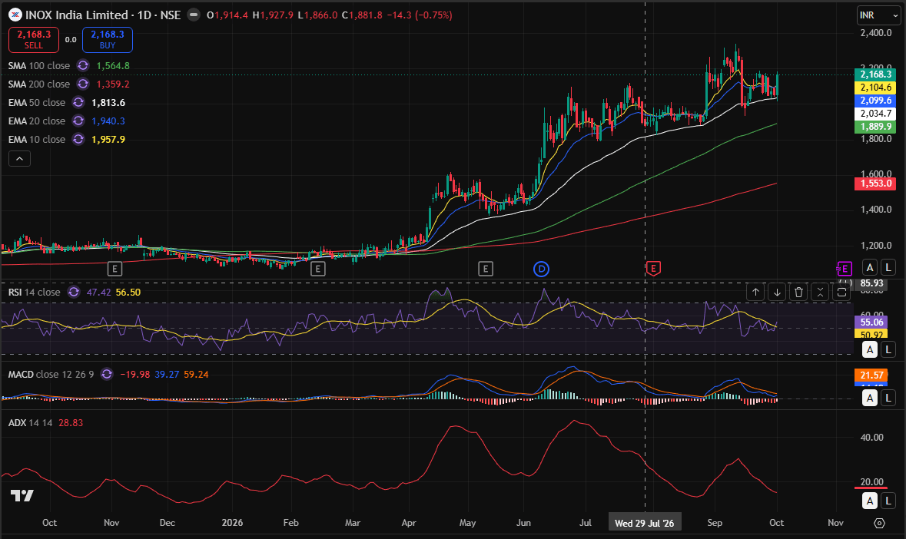
Task: Open the November earnings E marker
Action: [115, 268]
